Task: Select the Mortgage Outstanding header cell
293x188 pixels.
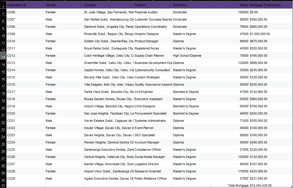Action: [271, 5]
